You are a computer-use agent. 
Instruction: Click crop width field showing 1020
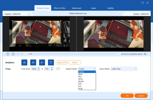(34, 69)
